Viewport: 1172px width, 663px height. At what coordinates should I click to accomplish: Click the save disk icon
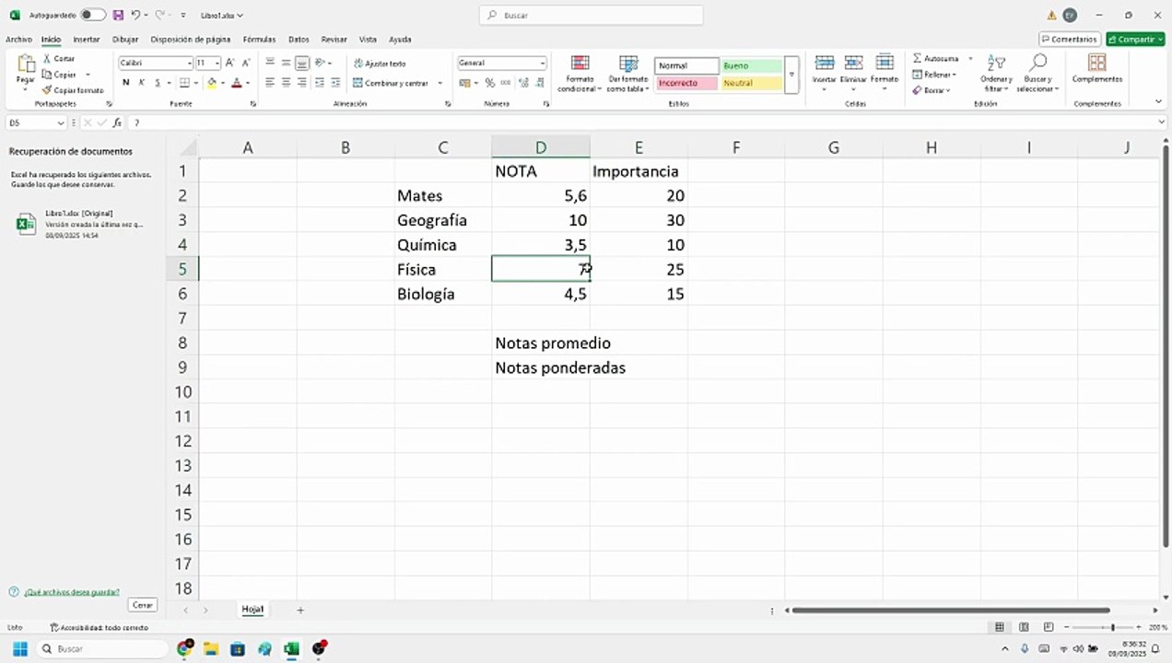click(118, 15)
